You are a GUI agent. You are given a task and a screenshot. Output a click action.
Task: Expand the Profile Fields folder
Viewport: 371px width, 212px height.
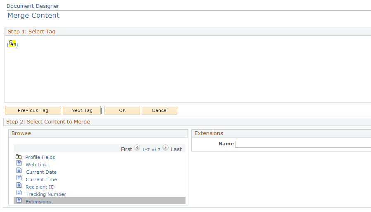coord(19,157)
